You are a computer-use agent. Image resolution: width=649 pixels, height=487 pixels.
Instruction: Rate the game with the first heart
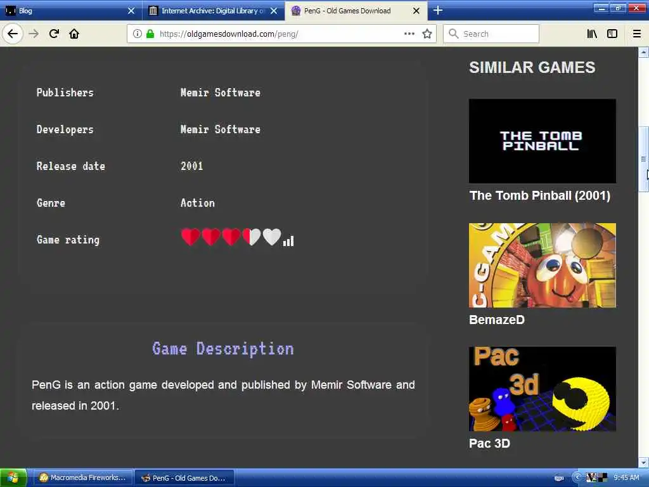pos(190,237)
